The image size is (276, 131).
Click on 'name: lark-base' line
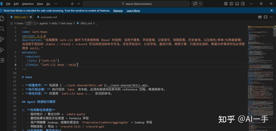[x=34, y=32]
